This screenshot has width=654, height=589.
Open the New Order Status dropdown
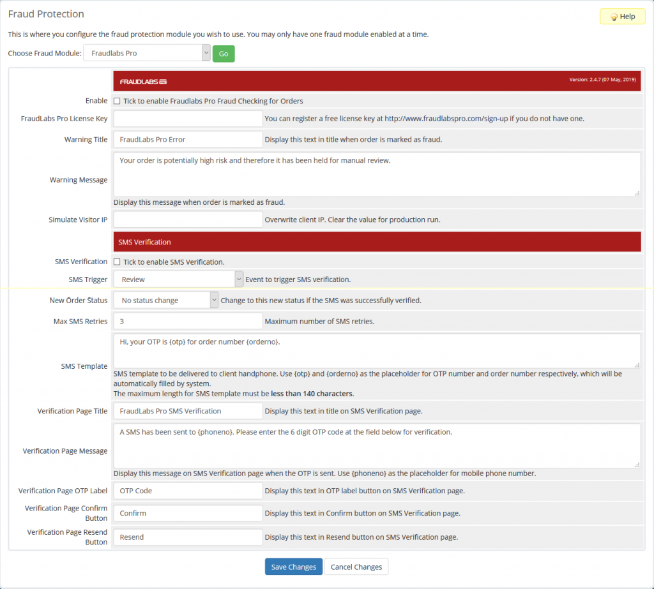[165, 300]
